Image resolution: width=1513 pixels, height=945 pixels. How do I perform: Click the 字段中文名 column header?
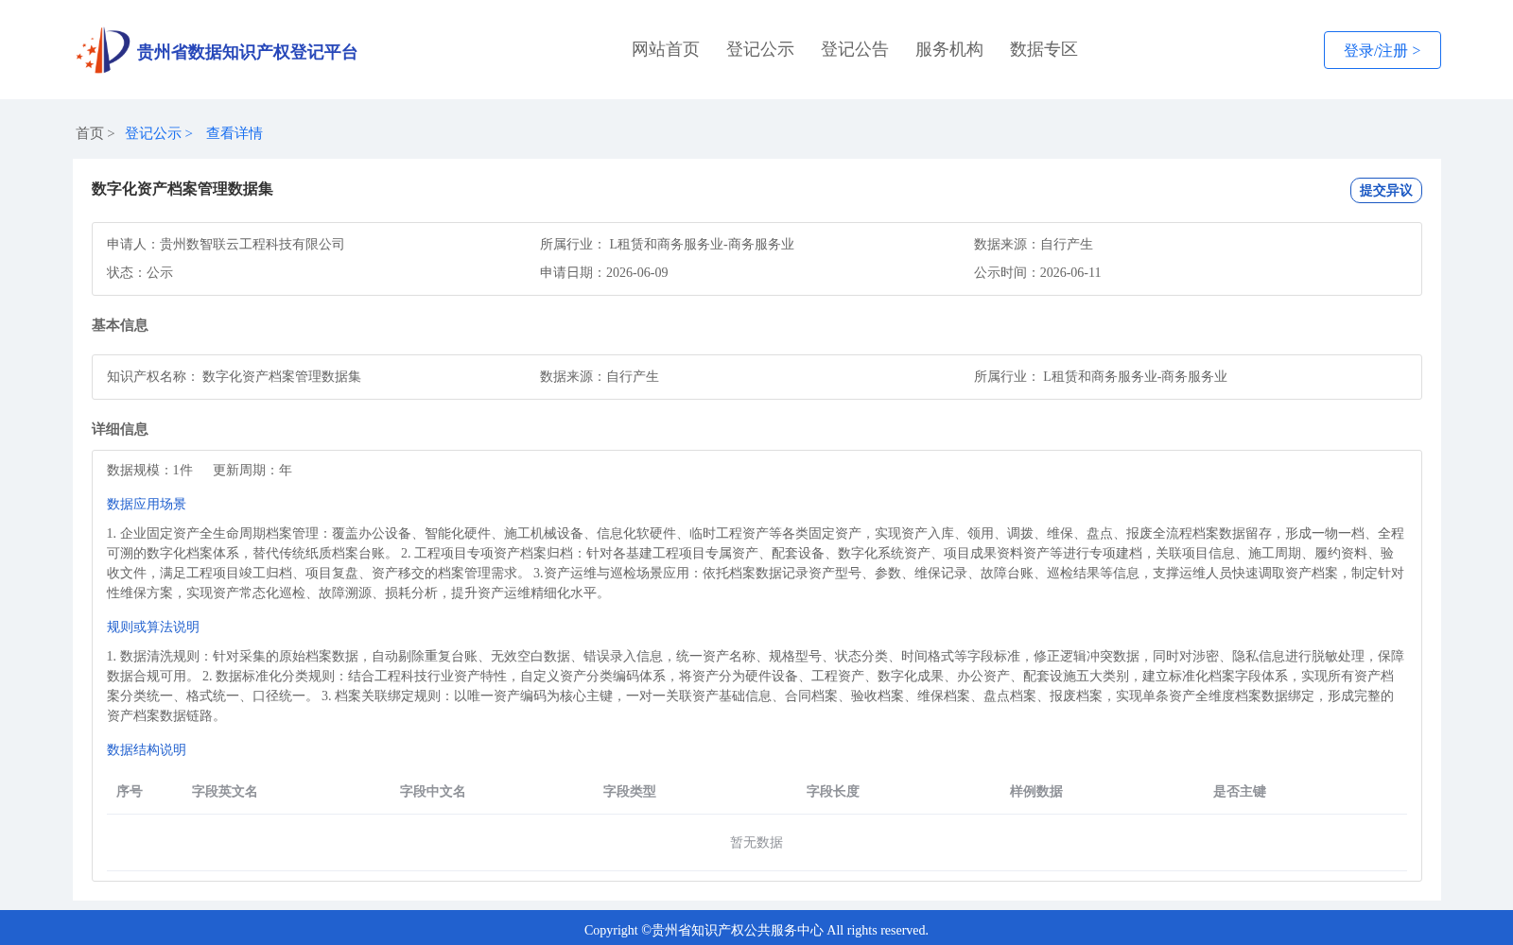tap(433, 791)
